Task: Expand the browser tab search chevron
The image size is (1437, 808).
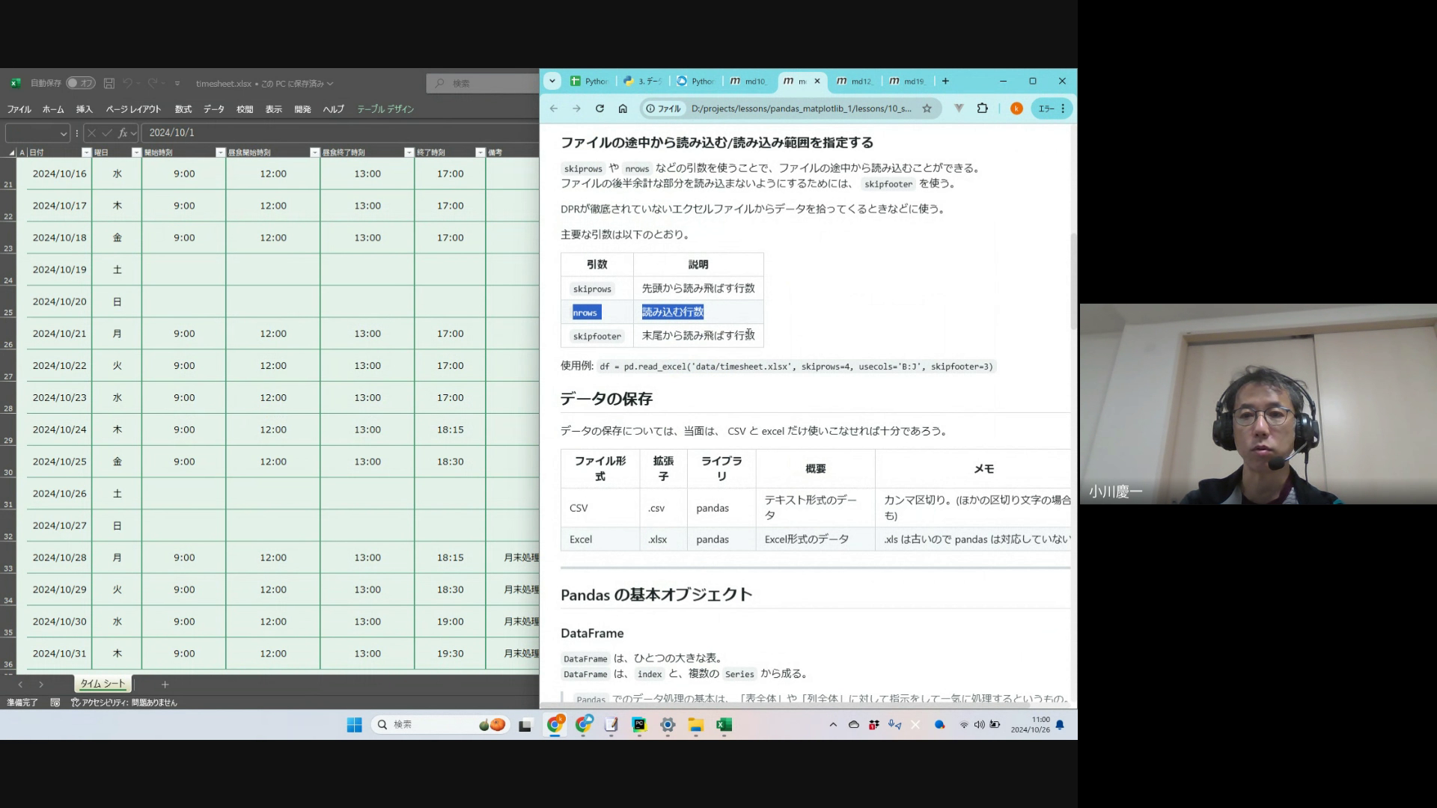Action: pyautogui.click(x=552, y=81)
